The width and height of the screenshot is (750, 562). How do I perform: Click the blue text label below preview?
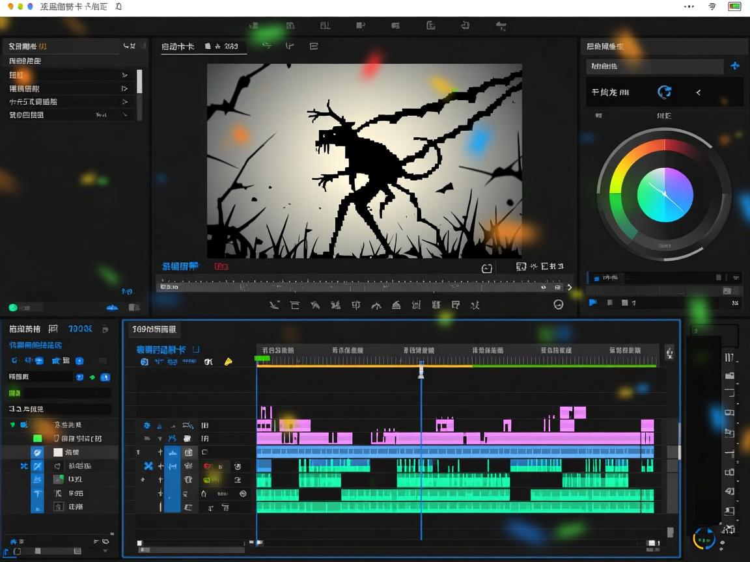point(180,267)
